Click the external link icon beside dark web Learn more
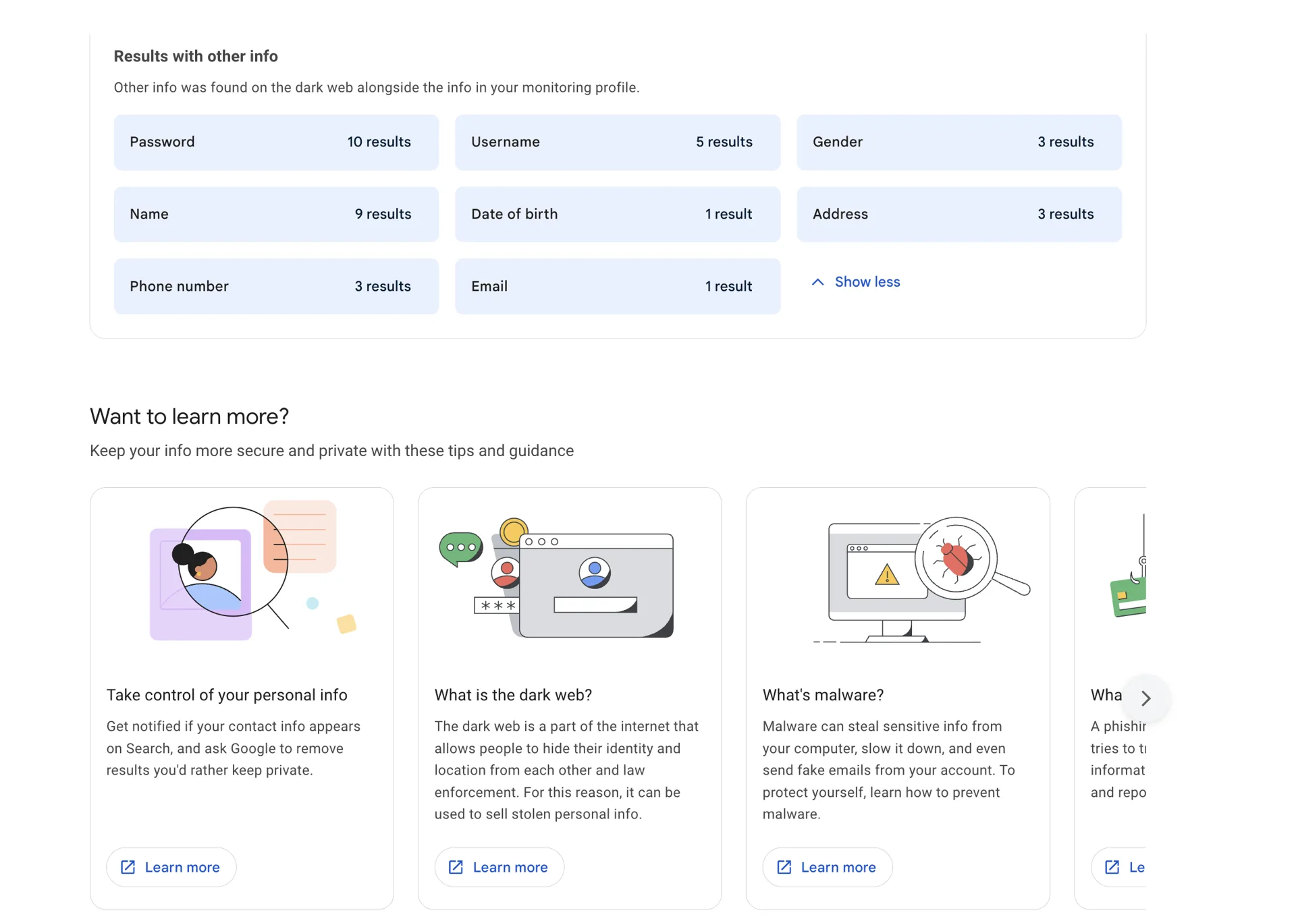 (457, 867)
